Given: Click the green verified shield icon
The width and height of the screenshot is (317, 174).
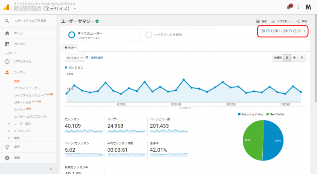Looking at the screenshot, I should pos(97,21).
